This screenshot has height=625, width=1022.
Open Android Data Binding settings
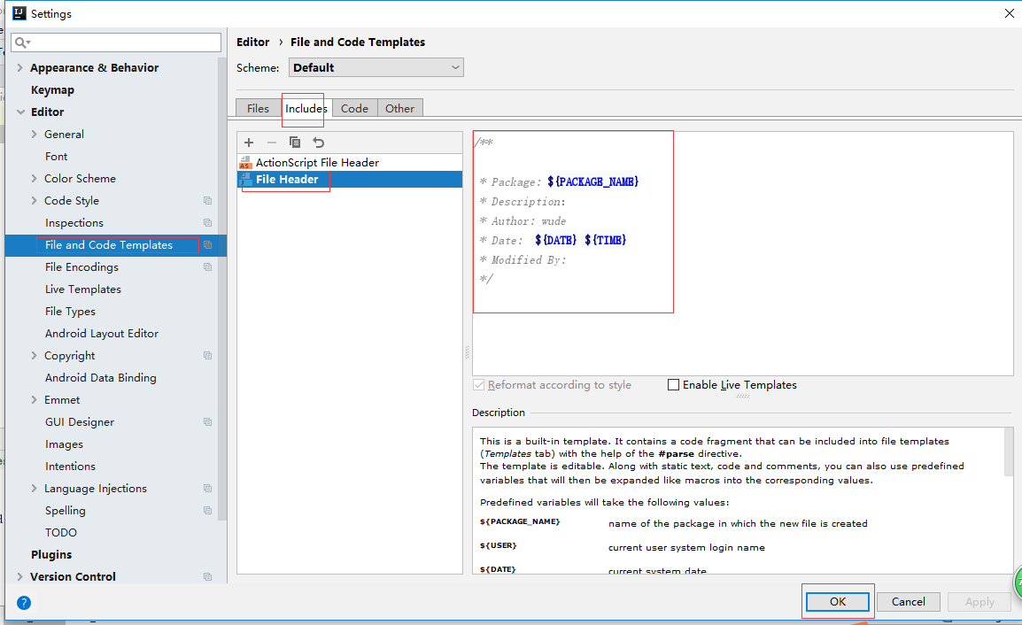pyautogui.click(x=100, y=378)
